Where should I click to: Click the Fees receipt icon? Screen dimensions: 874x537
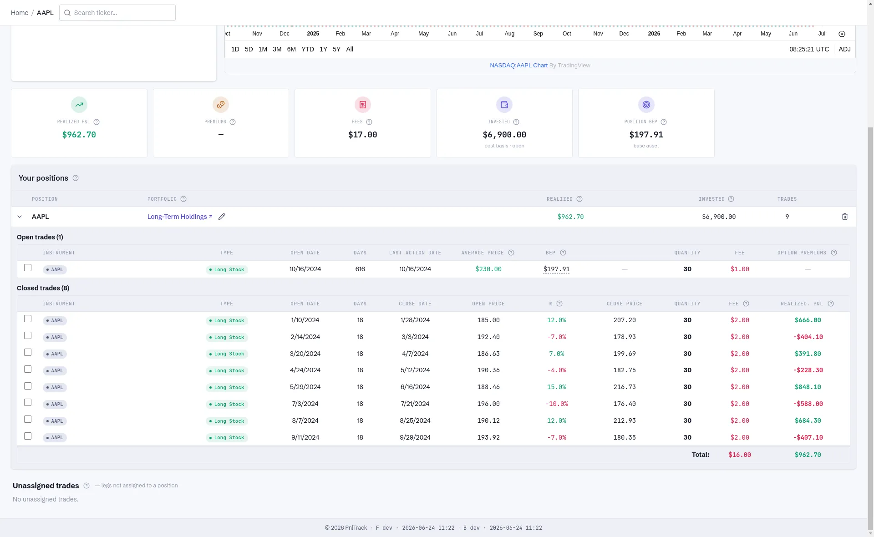coord(363,105)
